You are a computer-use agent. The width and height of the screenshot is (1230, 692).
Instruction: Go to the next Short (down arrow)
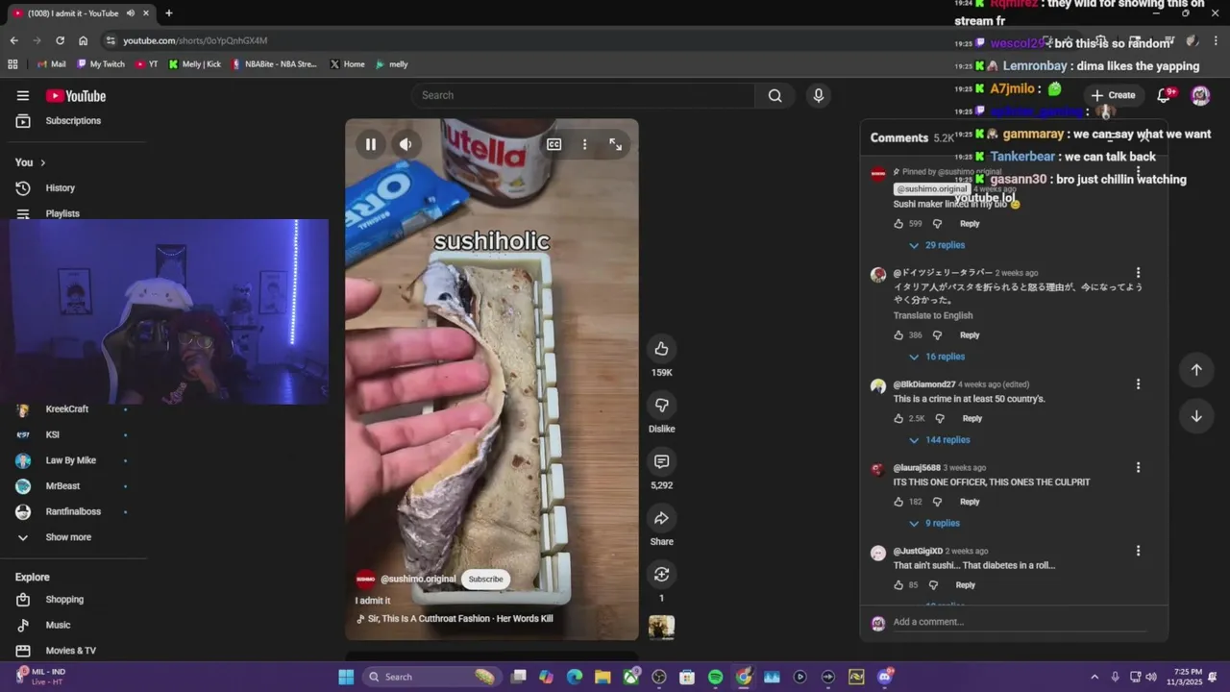1196,416
